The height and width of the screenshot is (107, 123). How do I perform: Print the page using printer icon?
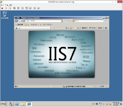click(x=78, y=28)
